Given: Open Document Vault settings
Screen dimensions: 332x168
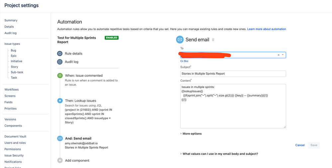Looking at the screenshot, I should point(15,136).
